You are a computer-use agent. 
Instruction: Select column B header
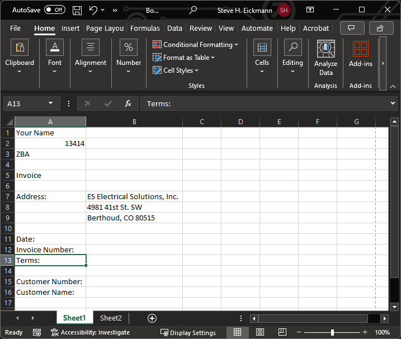[134, 122]
